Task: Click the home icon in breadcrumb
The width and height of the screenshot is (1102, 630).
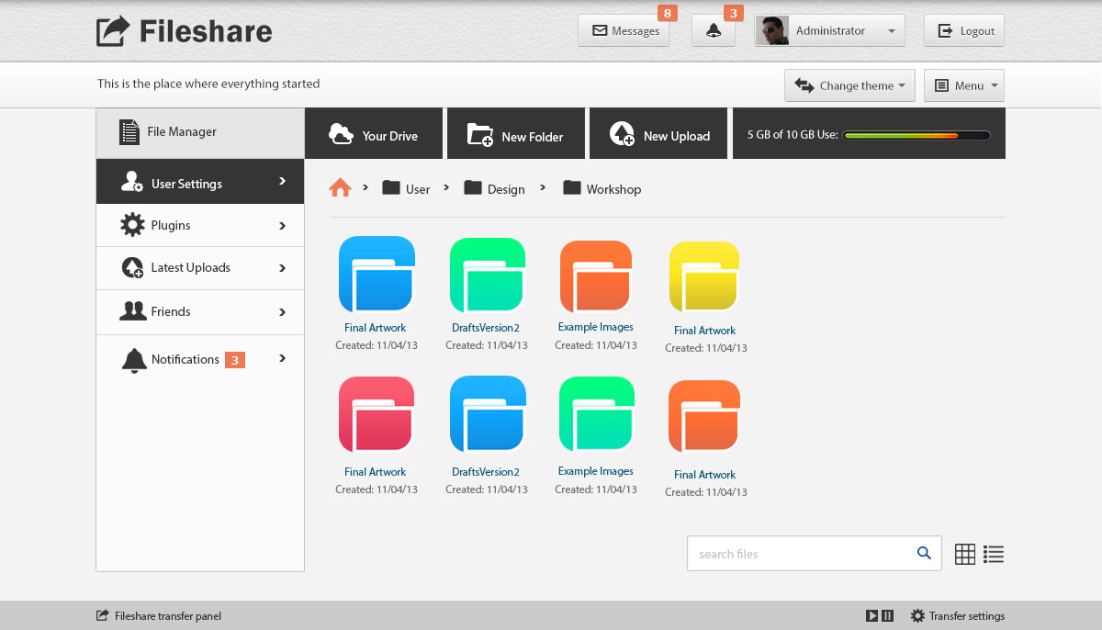Action: (x=340, y=188)
